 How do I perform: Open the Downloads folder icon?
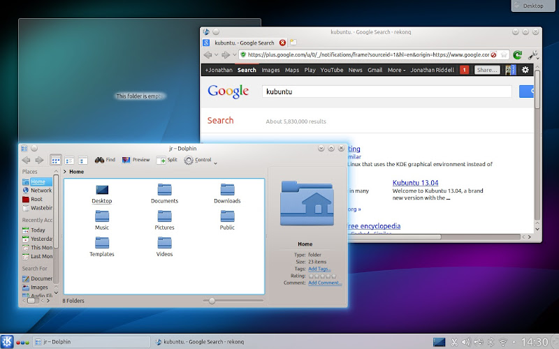tap(227, 190)
